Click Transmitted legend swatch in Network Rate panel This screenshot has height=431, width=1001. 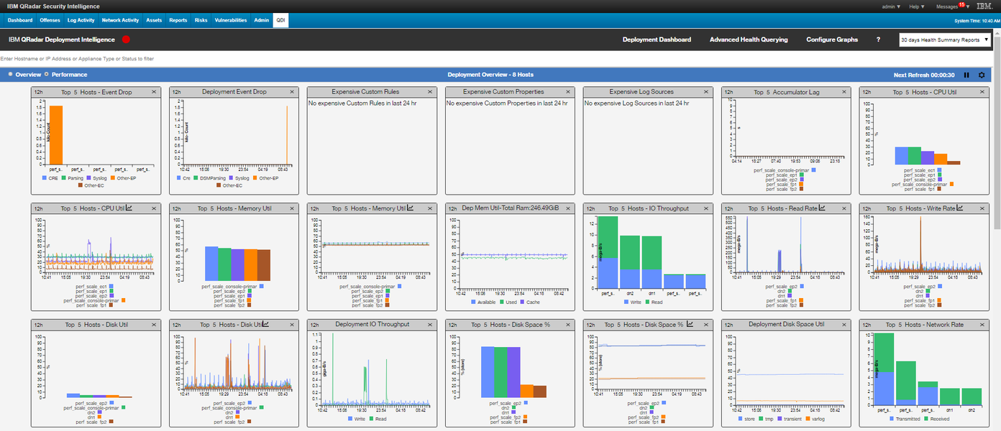point(892,418)
